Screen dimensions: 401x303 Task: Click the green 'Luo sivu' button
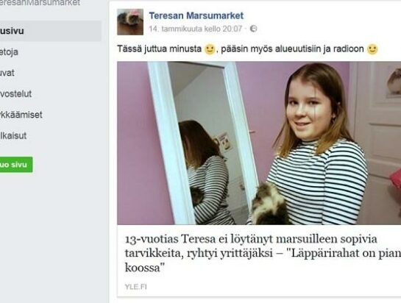[16, 165]
